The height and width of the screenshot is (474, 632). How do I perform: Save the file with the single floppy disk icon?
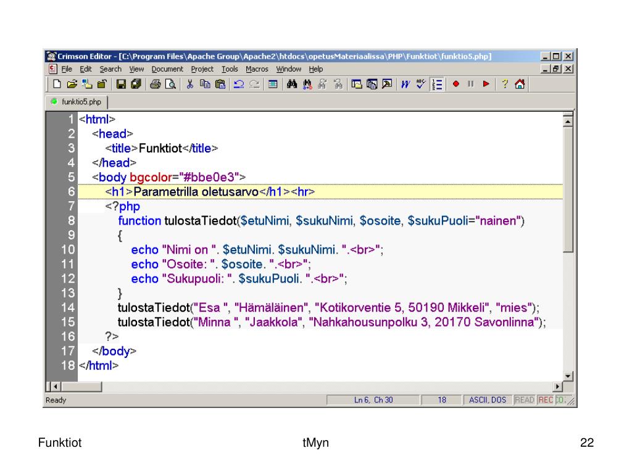coord(121,84)
